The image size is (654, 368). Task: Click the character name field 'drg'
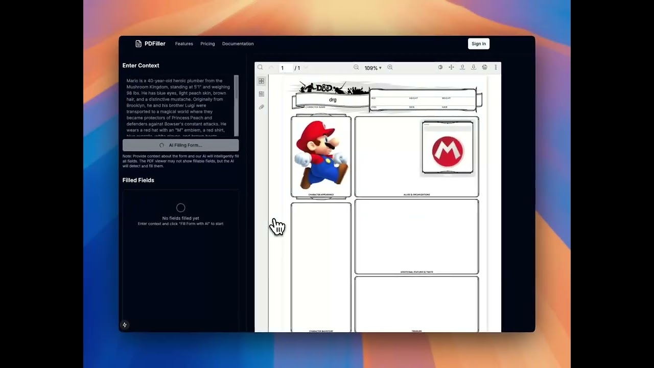[x=333, y=100]
